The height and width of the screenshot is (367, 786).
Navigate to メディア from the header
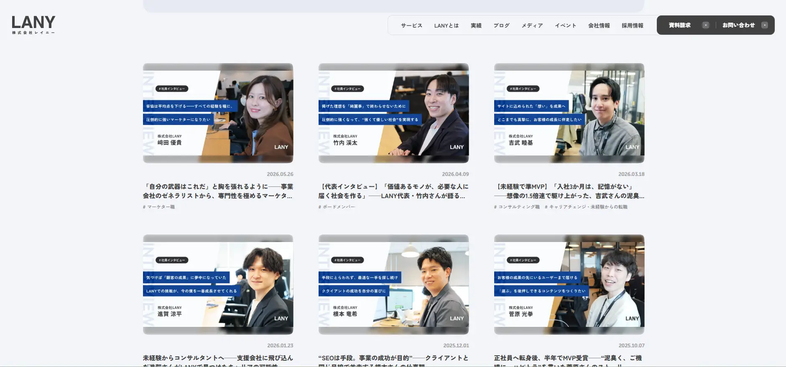[532, 25]
